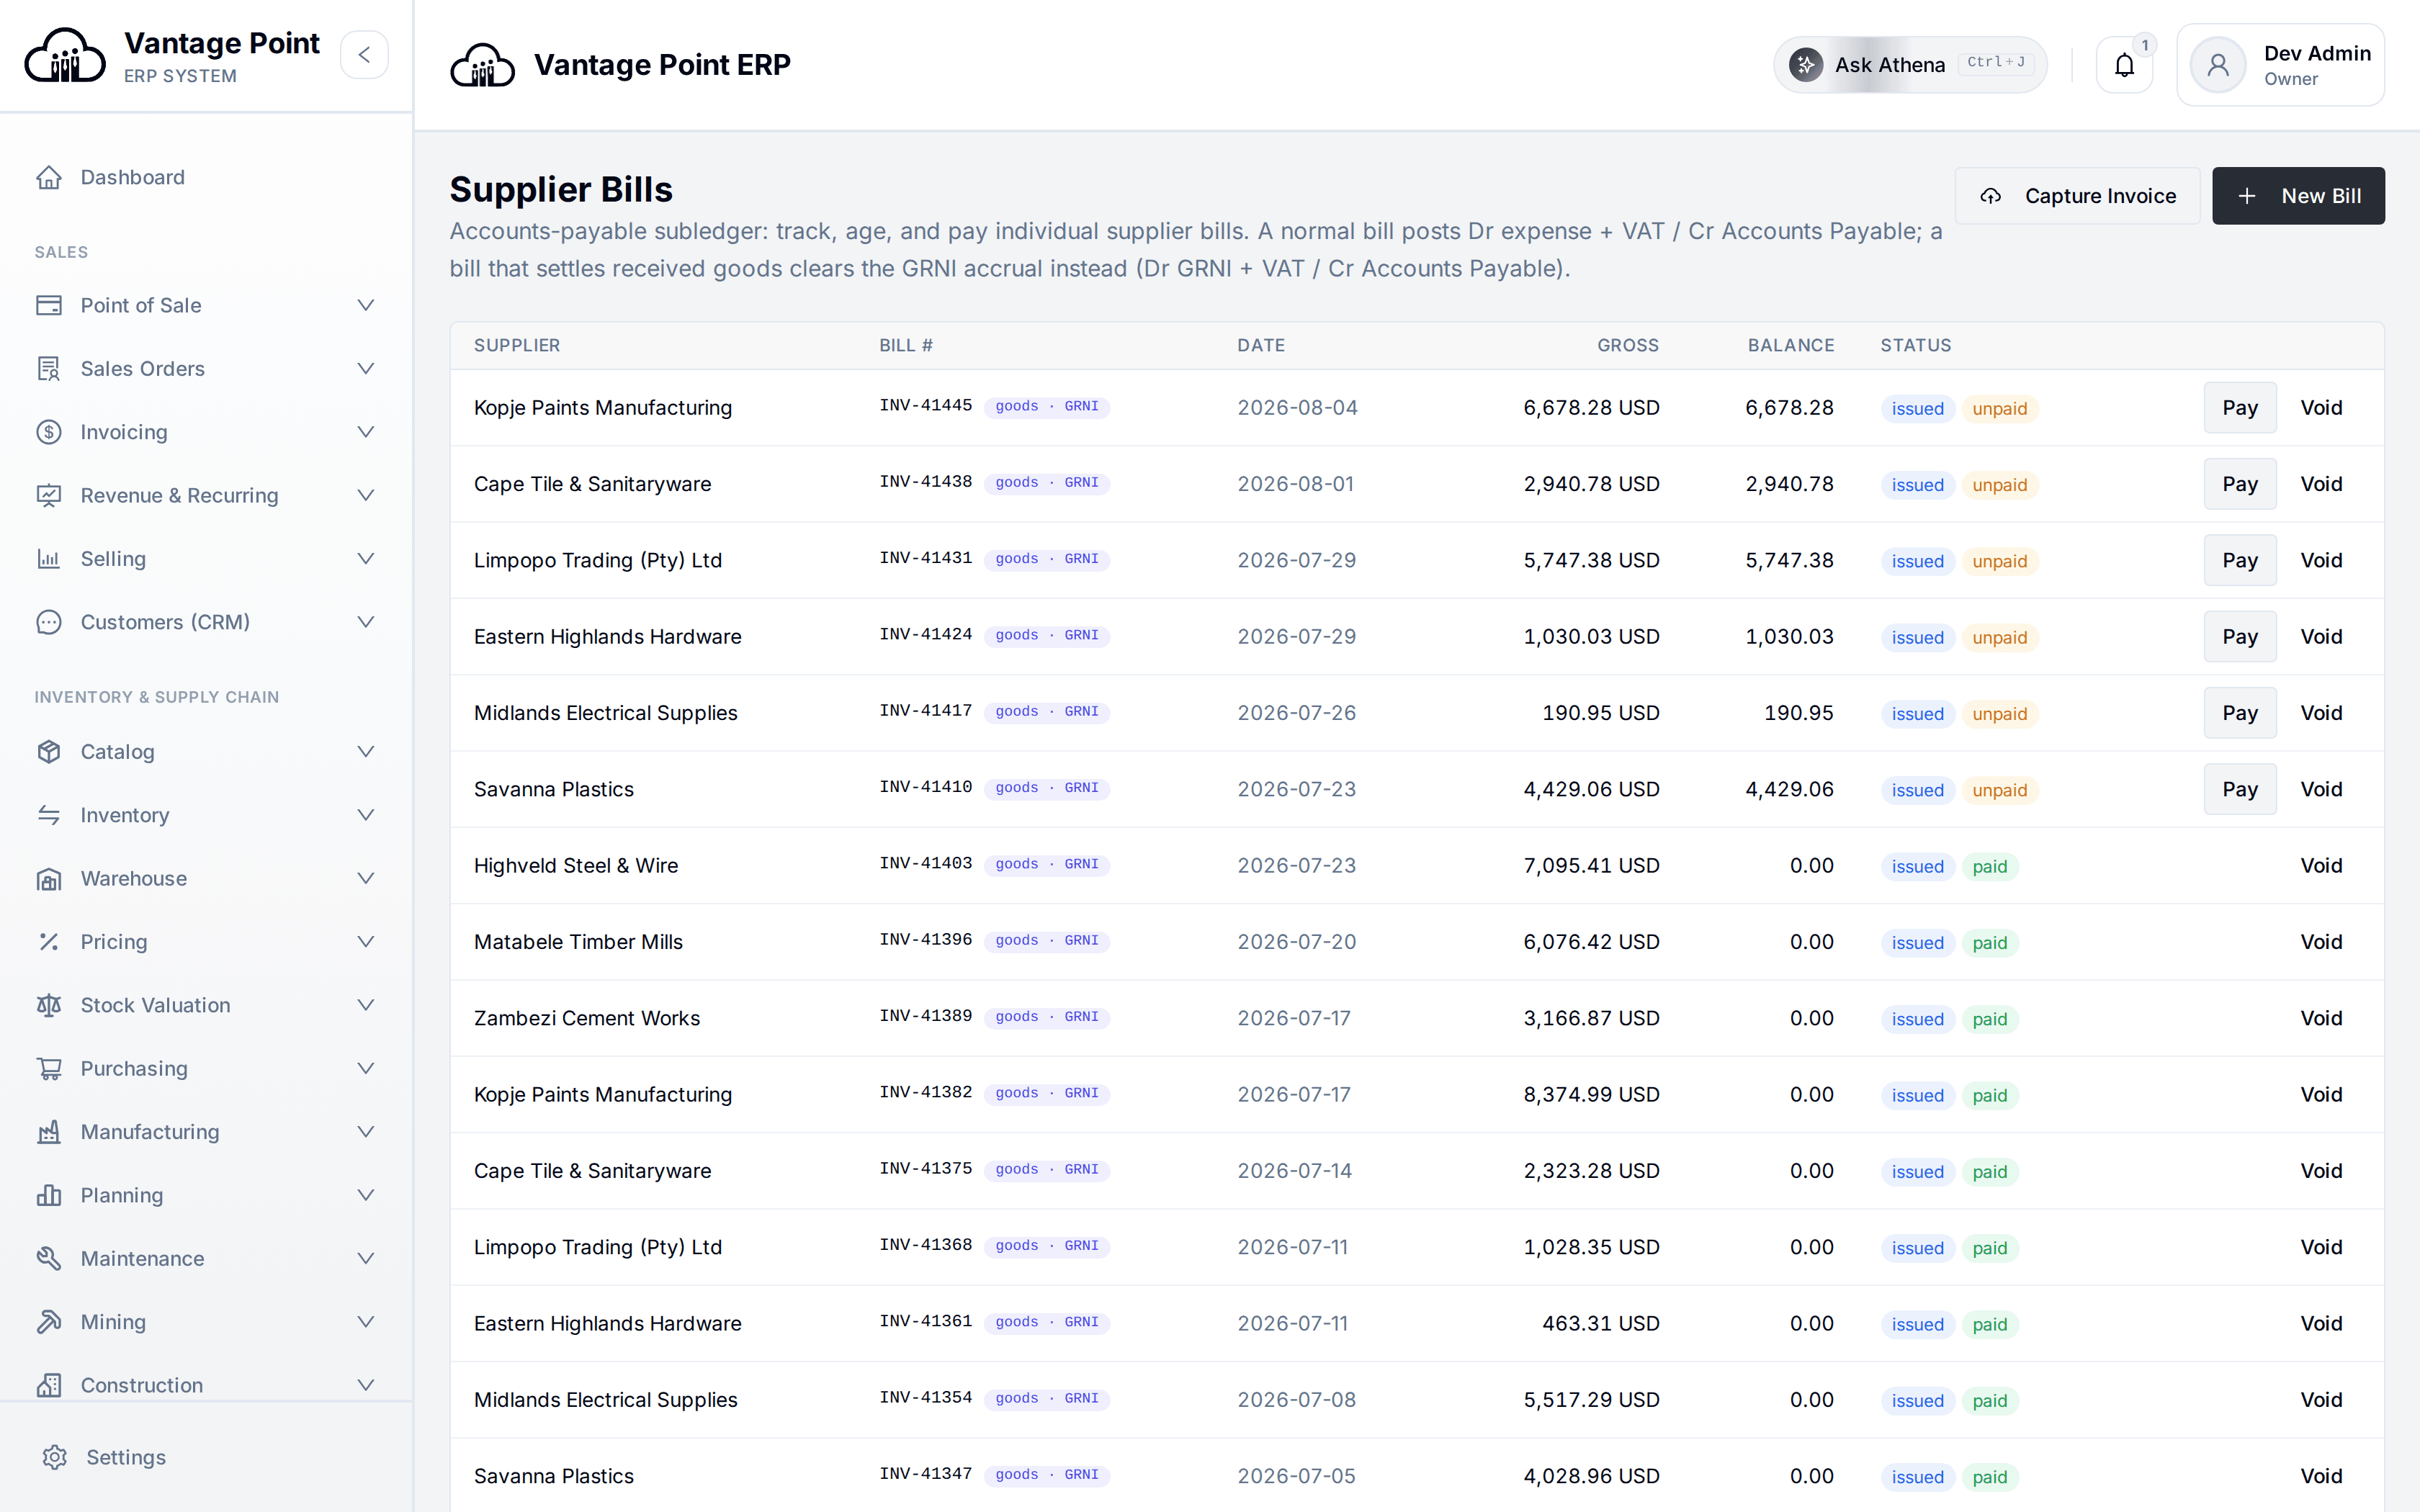This screenshot has width=2420, height=1512.
Task: Click the Planning blocks icon
Action: point(49,1195)
